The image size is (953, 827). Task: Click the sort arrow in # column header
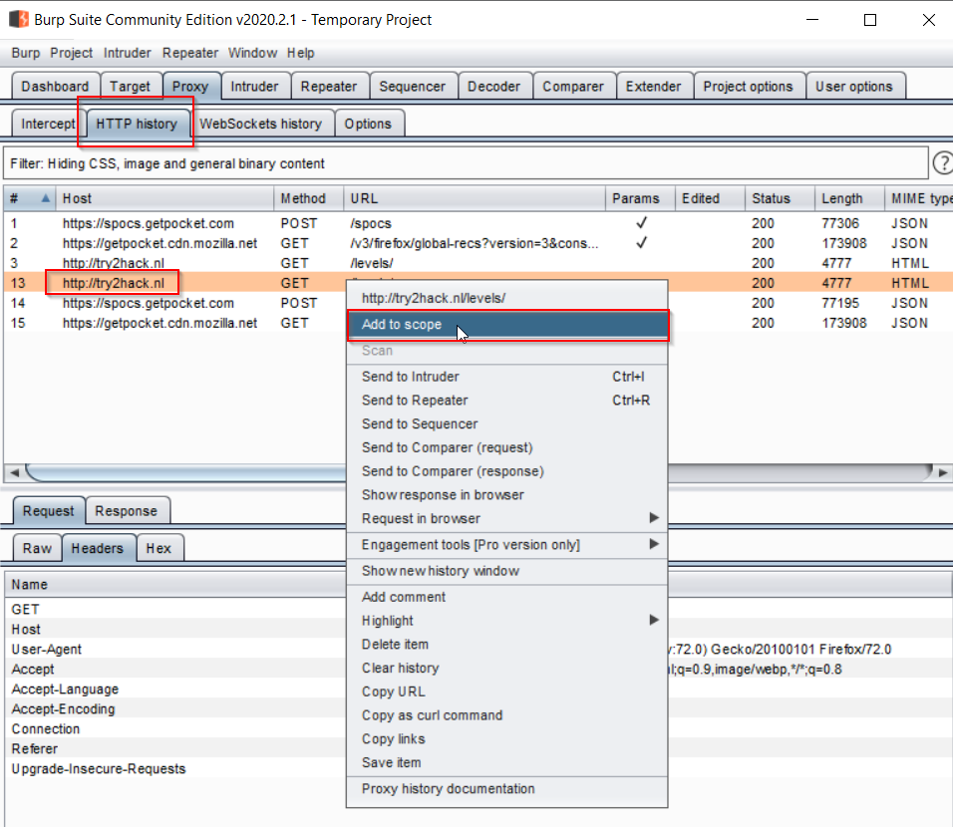coord(45,198)
